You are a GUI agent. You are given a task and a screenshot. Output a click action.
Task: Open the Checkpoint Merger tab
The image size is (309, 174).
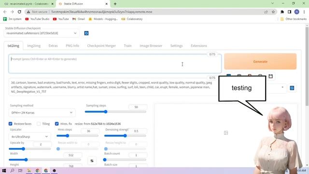click(101, 46)
